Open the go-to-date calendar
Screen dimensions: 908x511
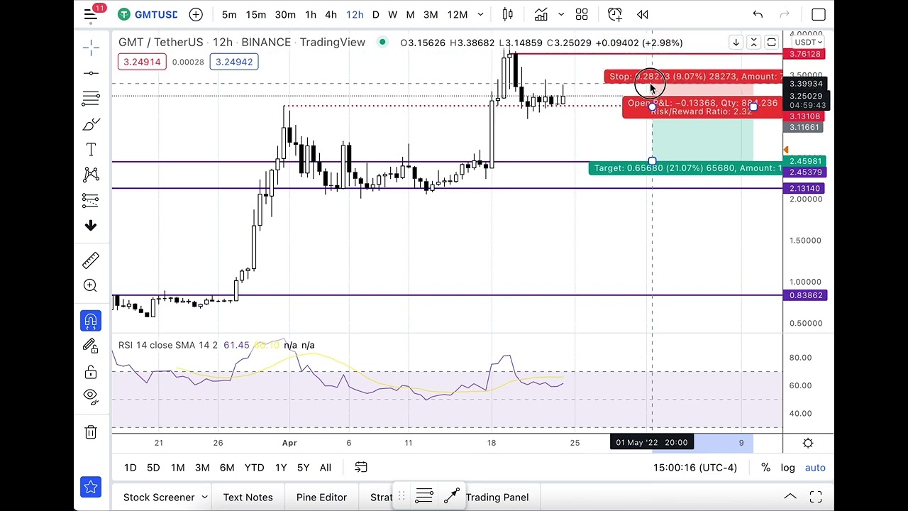point(361,468)
